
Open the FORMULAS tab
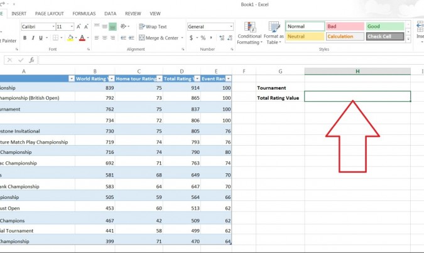(84, 14)
